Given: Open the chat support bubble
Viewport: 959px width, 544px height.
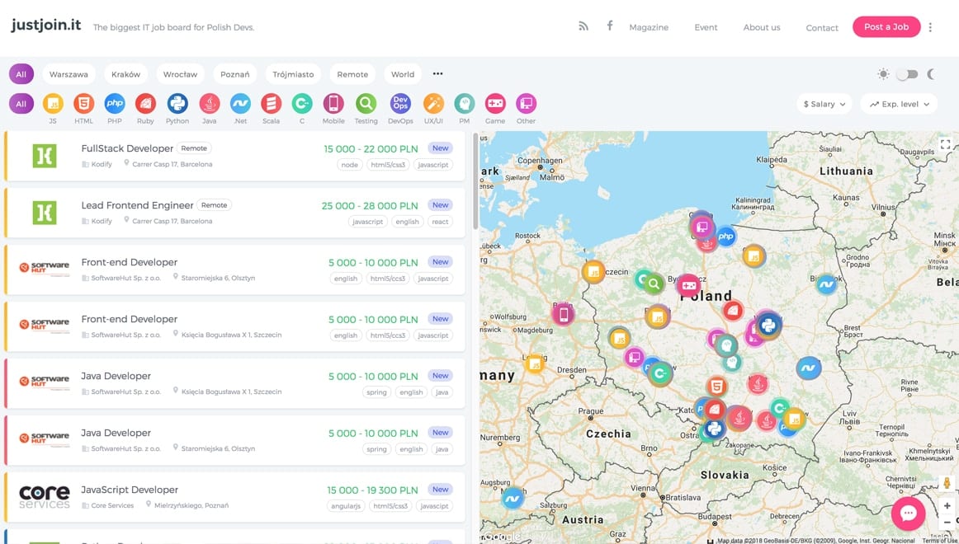Looking at the screenshot, I should (x=909, y=514).
